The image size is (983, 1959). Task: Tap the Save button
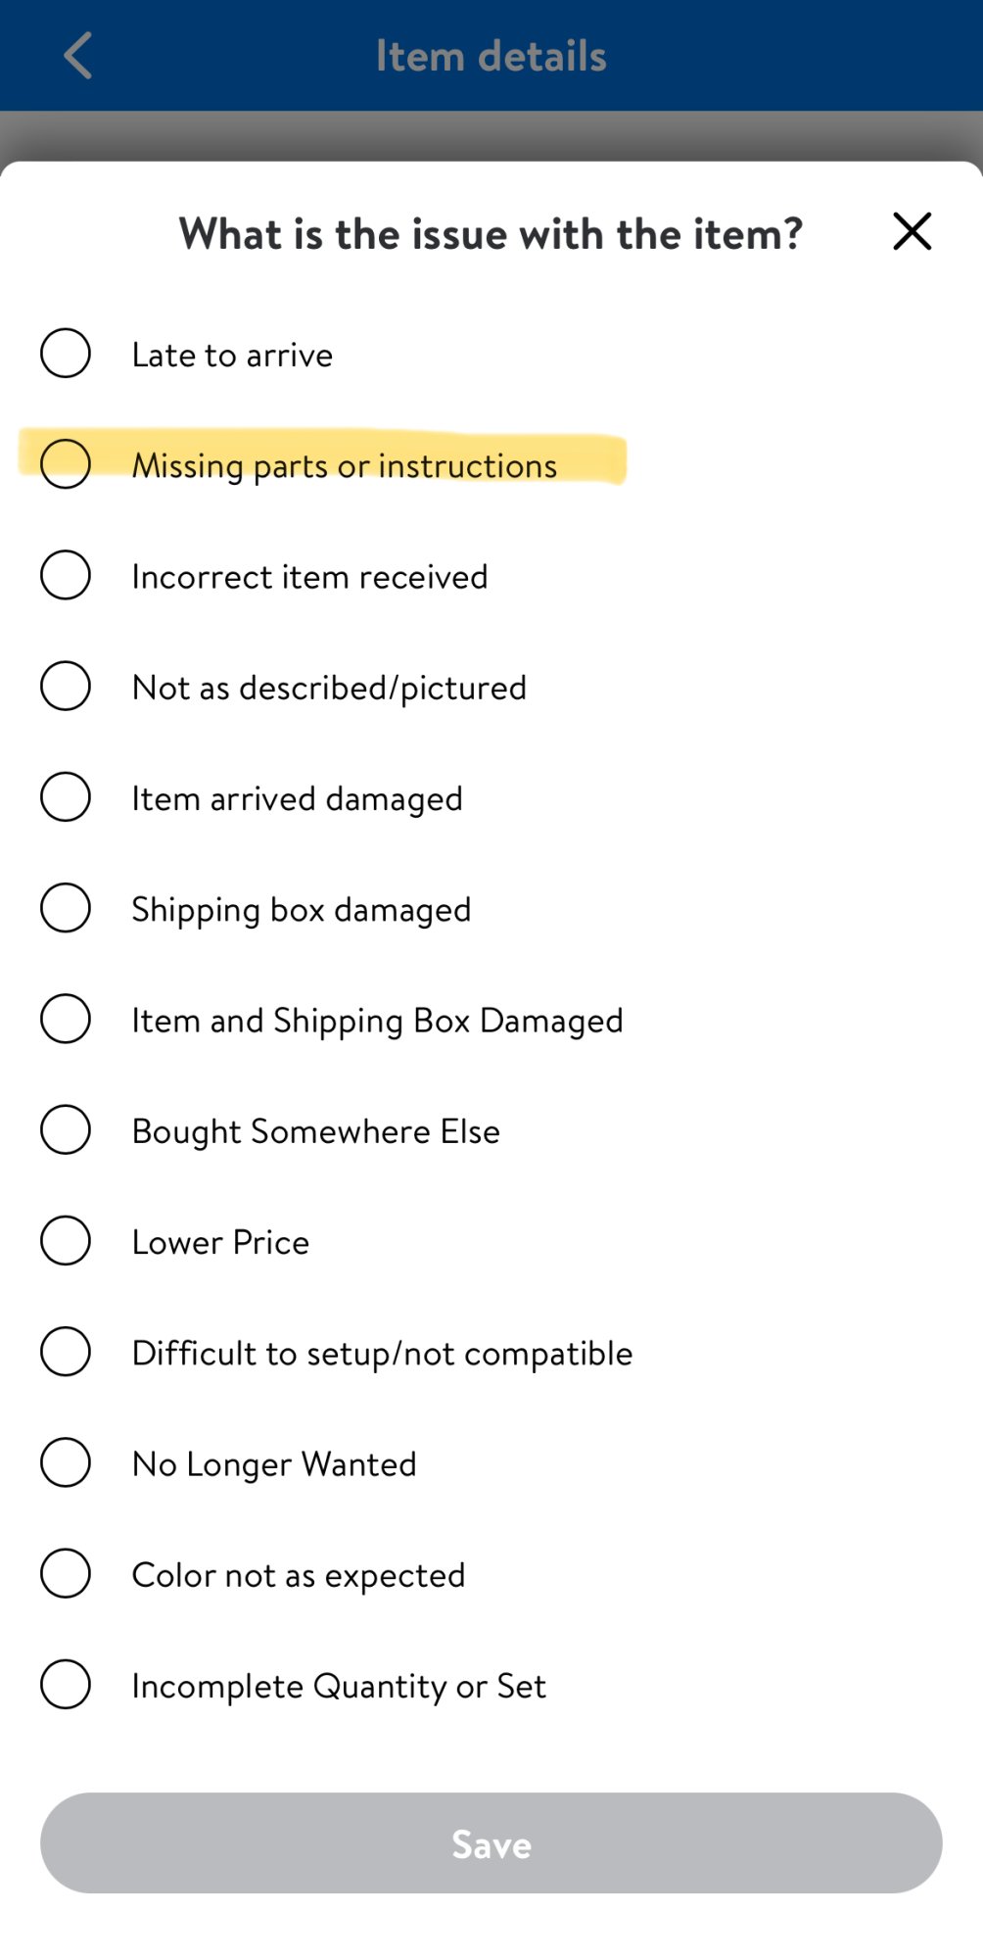(x=491, y=1842)
